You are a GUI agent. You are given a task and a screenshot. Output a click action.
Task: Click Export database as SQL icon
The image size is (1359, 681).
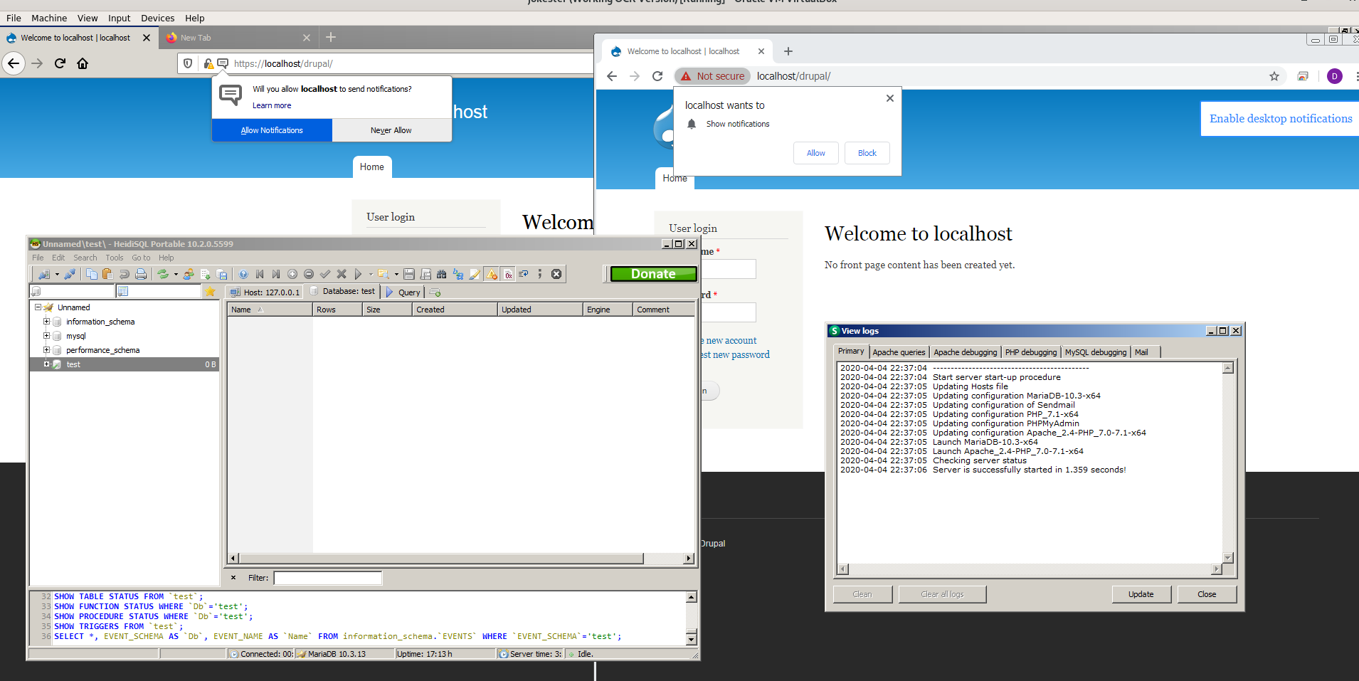(222, 274)
